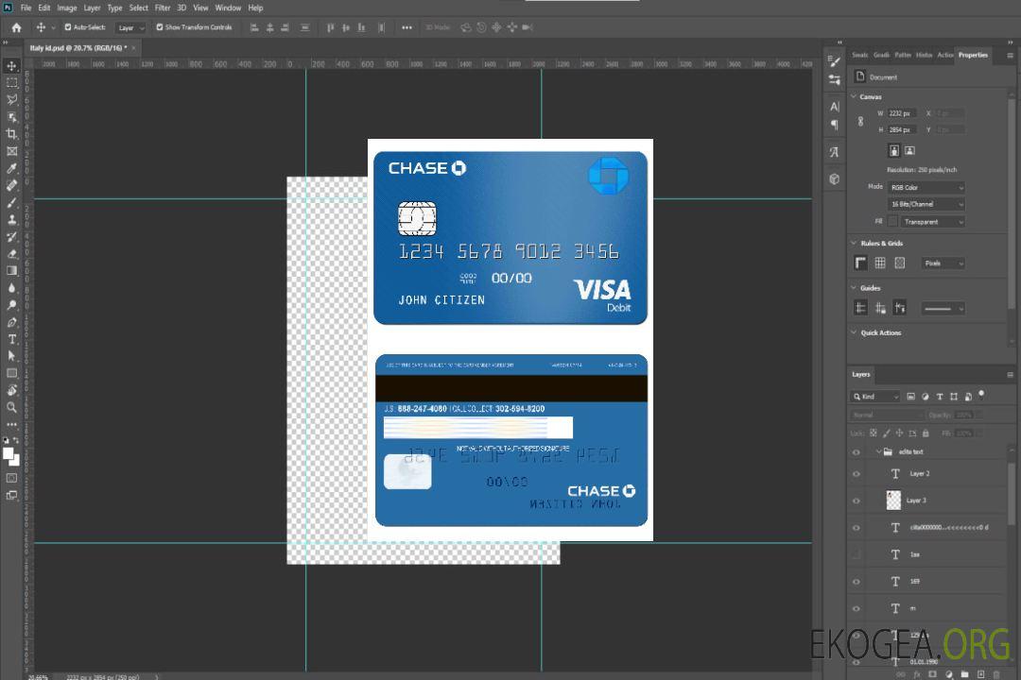Screen dimensions: 1021x680
Task: Hide Layer 3 using its eye icon
Action: pyautogui.click(x=857, y=501)
